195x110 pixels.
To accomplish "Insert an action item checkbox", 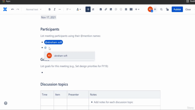I will 101,9.
